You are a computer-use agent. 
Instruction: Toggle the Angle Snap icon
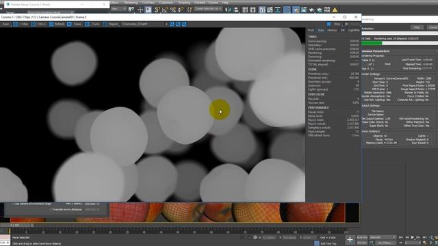[165, 10]
